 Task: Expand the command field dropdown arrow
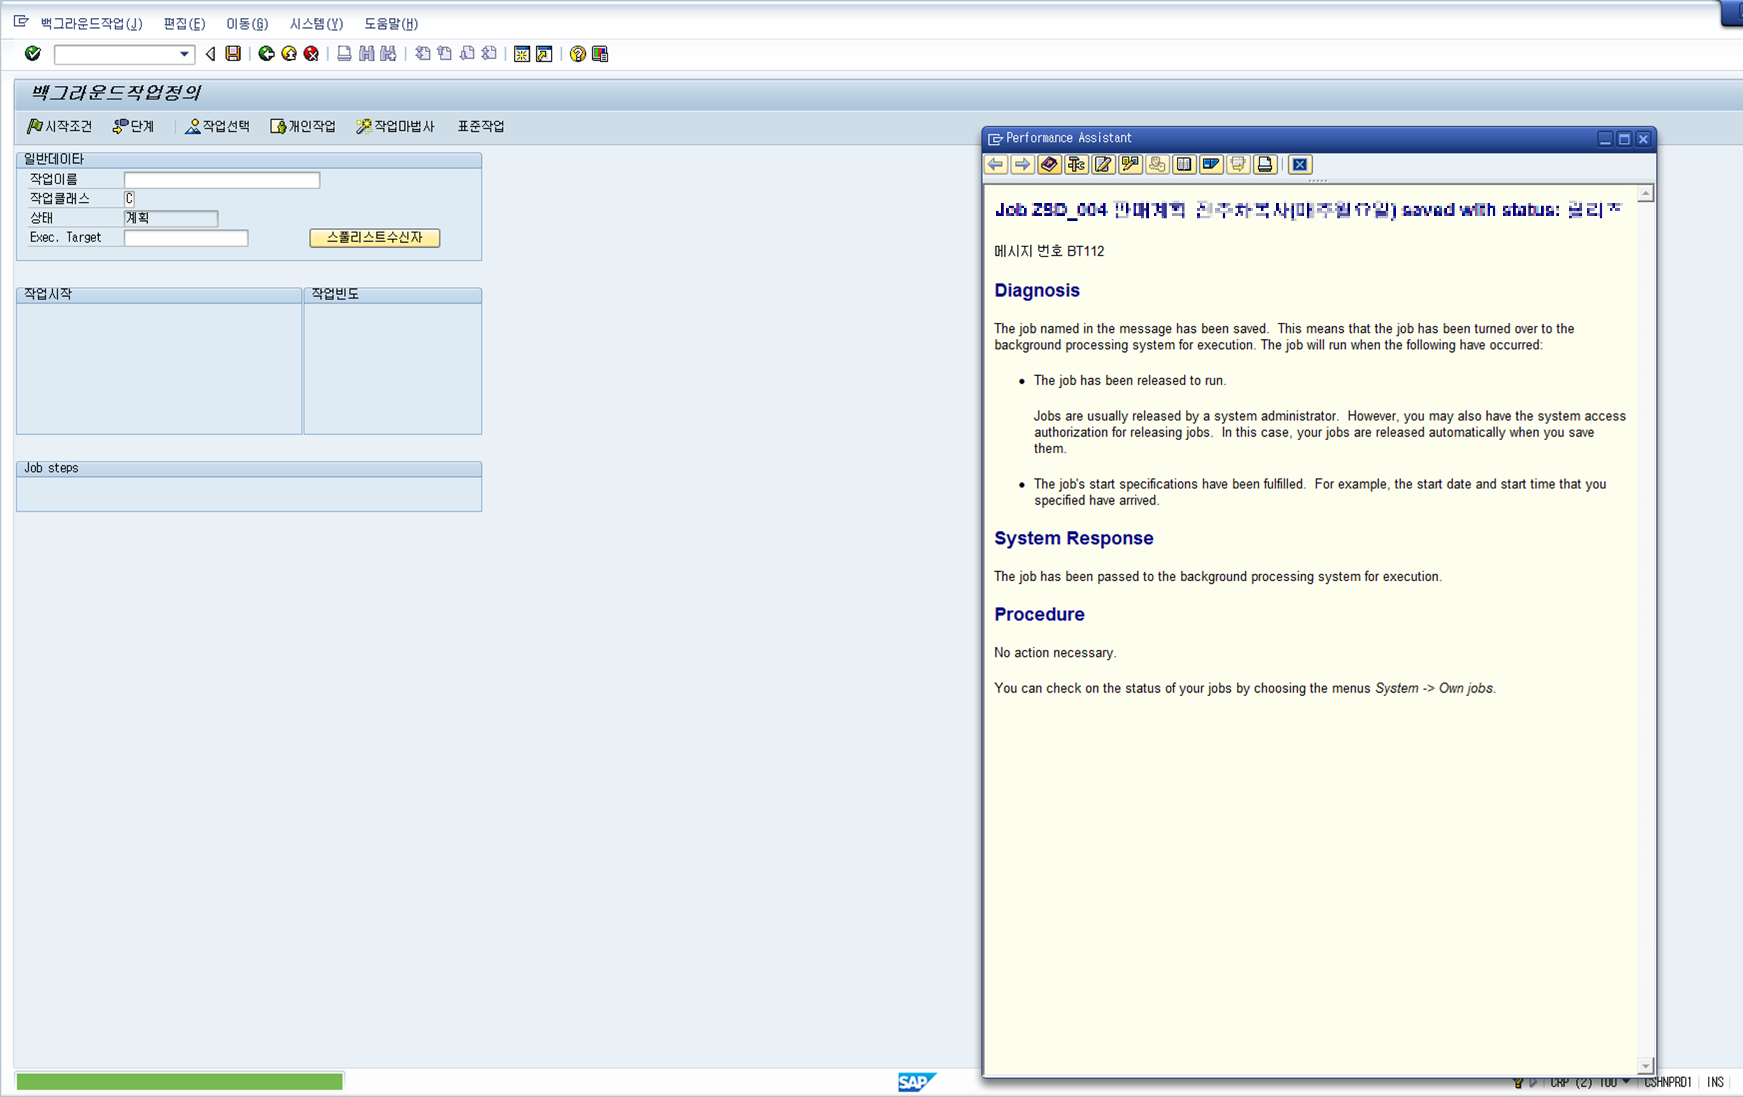[185, 53]
